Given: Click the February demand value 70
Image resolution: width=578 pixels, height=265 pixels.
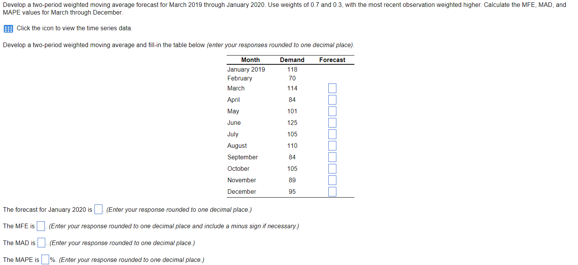Looking at the screenshot, I should tap(292, 78).
